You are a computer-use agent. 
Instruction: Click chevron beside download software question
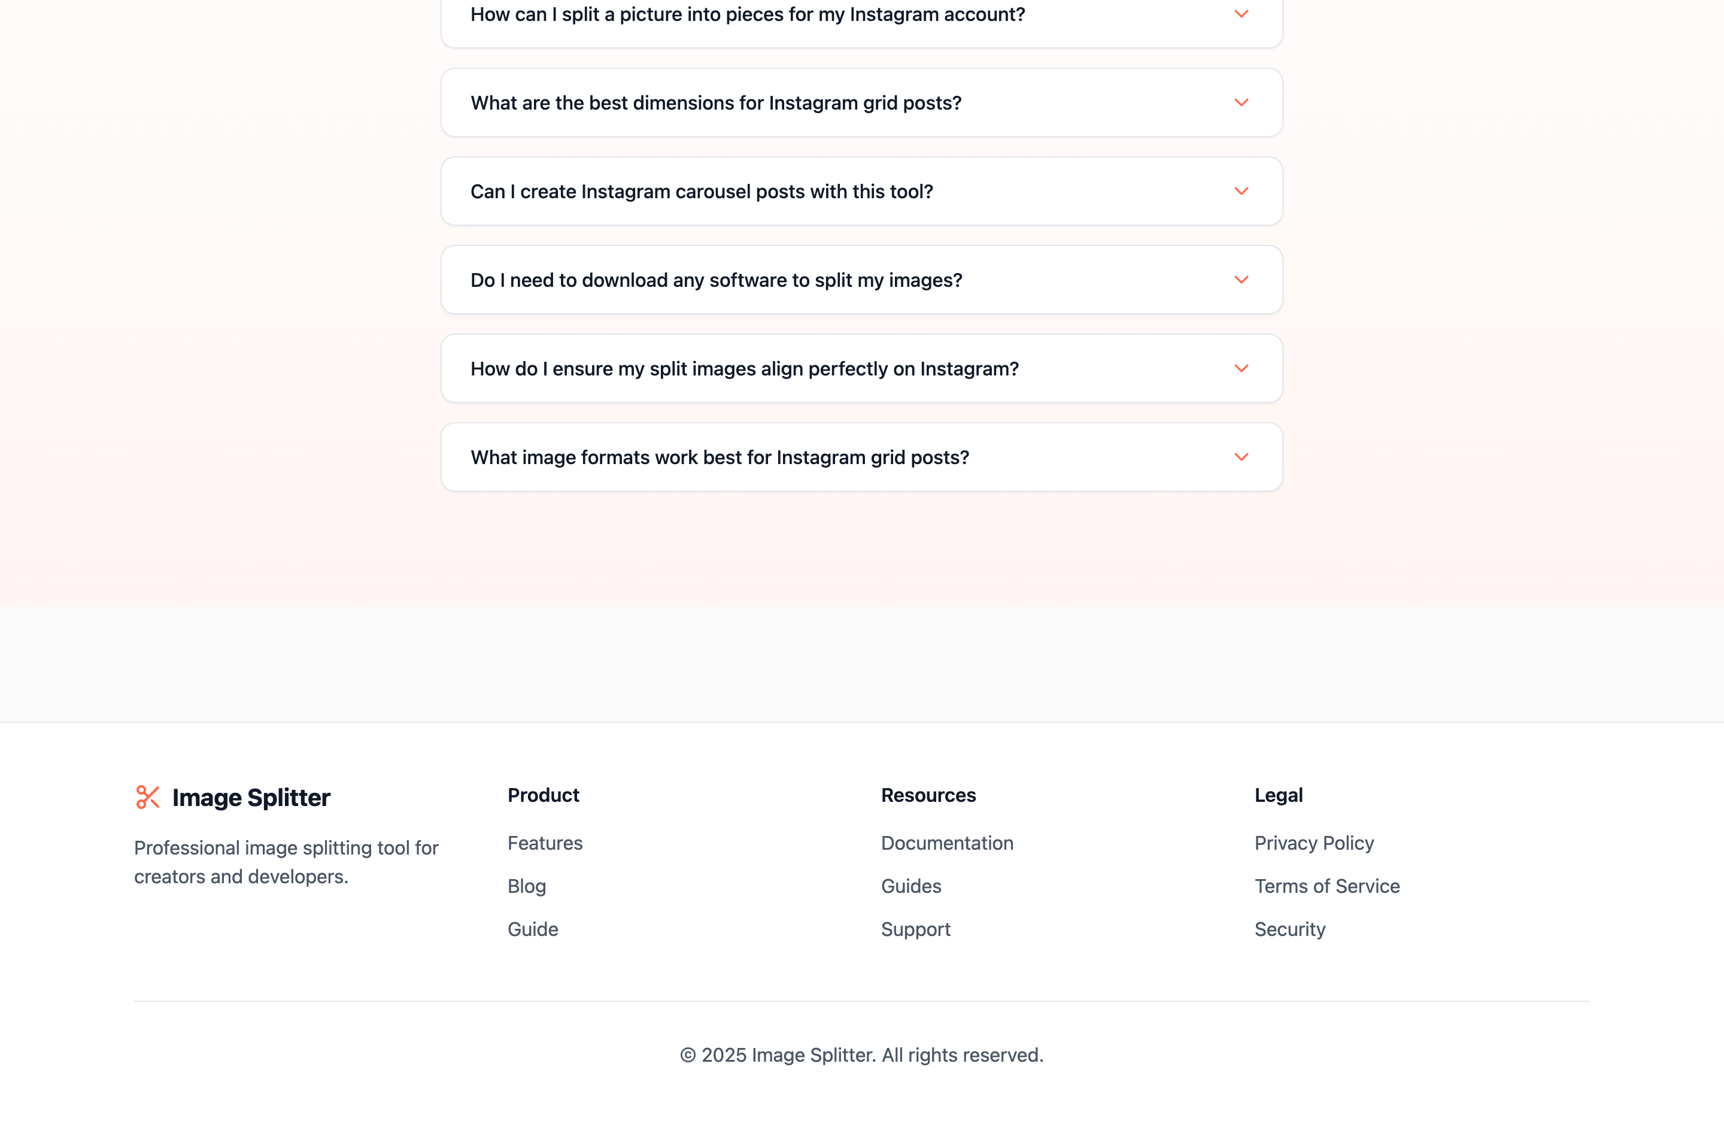(1241, 280)
